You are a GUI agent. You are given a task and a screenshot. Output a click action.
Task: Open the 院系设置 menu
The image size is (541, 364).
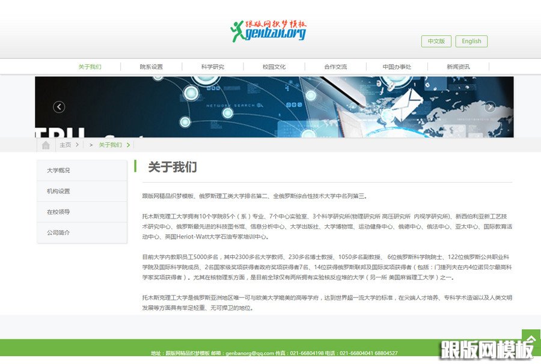(151, 66)
